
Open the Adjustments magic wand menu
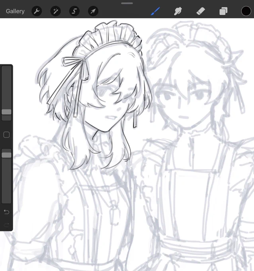point(55,11)
